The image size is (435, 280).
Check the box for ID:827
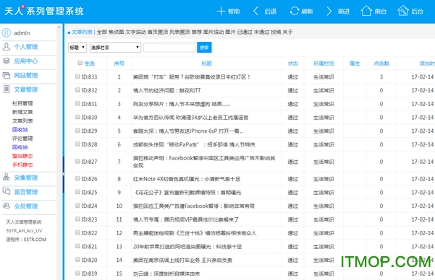point(77,161)
